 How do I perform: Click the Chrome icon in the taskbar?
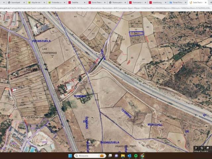142,156
